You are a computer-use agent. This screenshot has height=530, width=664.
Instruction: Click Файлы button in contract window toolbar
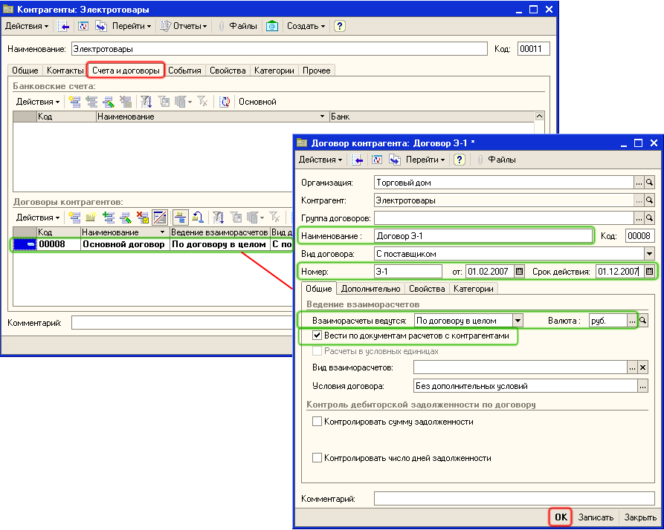point(497,160)
